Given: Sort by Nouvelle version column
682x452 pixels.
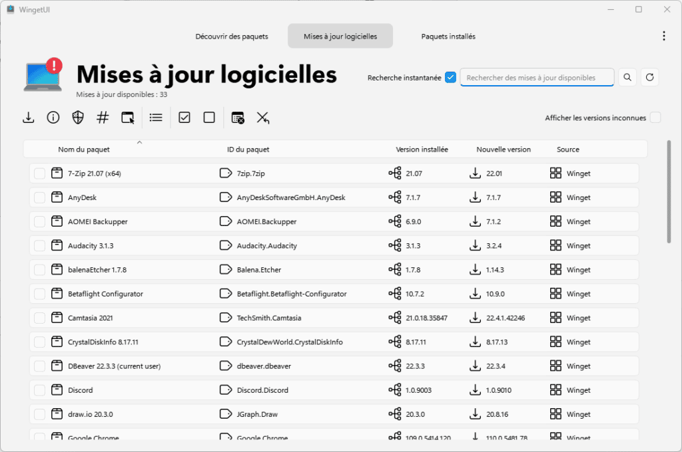Looking at the screenshot, I should (504, 150).
